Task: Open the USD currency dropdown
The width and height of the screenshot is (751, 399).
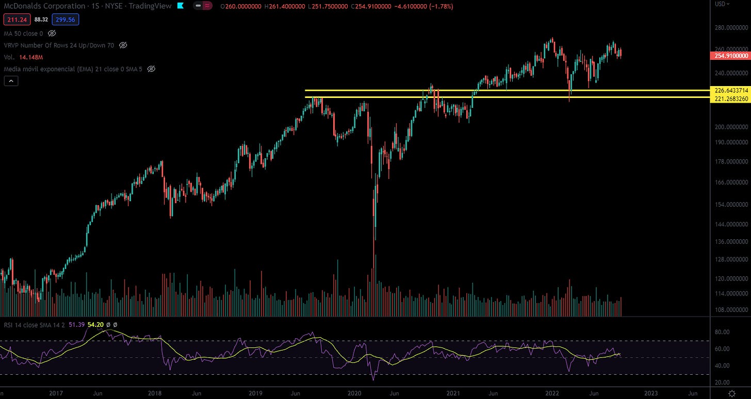Action: click(721, 4)
